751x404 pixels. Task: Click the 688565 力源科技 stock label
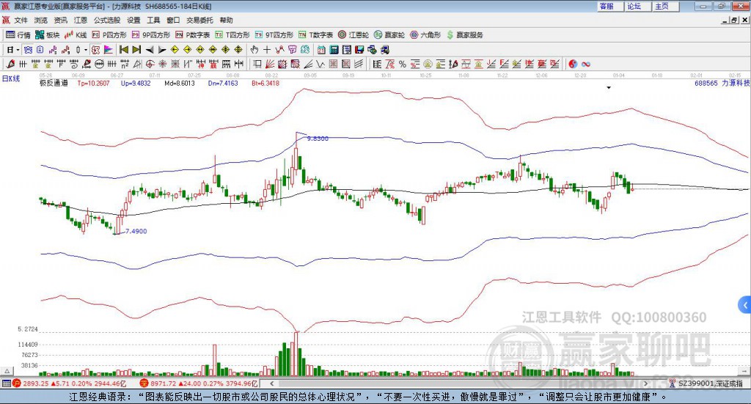[x=722, y=84]
